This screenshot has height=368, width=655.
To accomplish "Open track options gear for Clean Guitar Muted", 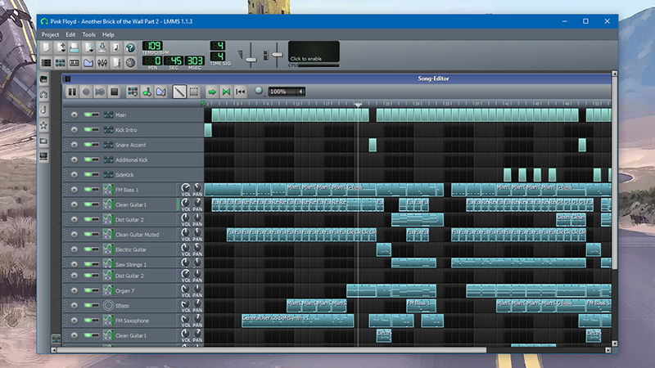I will [x=75, y=234].
